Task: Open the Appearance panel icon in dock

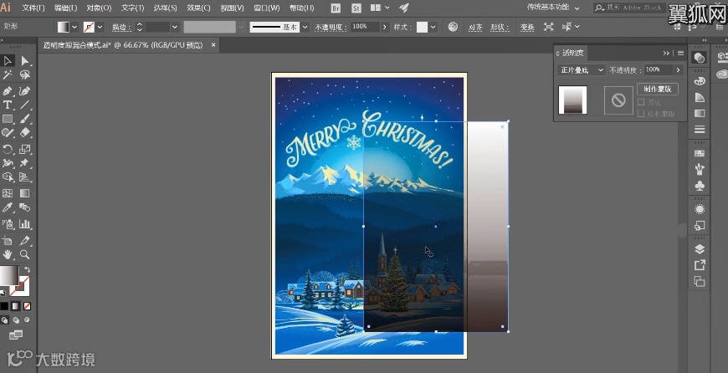Action: pyautogui.click(x=700, y=209)
